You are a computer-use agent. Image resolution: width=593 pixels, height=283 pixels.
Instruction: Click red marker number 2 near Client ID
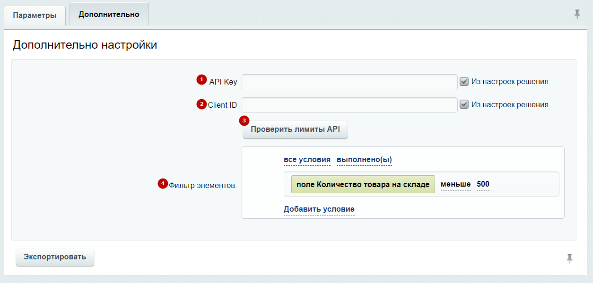[x=202, y=104]
